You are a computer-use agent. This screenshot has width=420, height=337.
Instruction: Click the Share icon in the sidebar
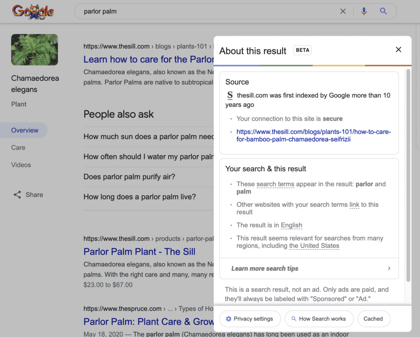17,195
